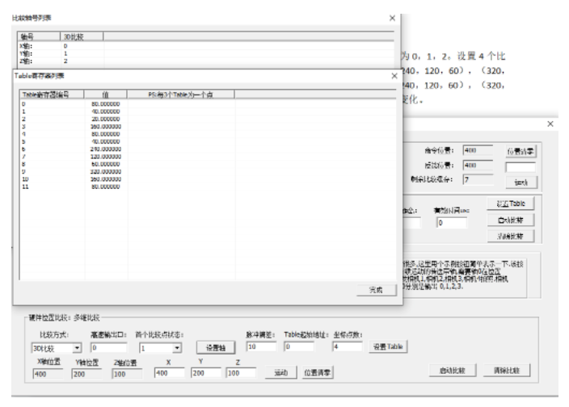Click 位置清零 button in bottom group

[318, 372]
